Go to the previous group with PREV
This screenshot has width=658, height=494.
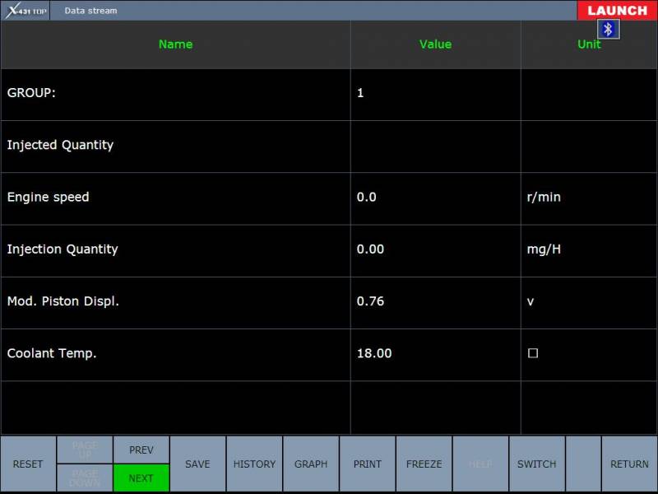pyautogui.click(x=141, y=450)
